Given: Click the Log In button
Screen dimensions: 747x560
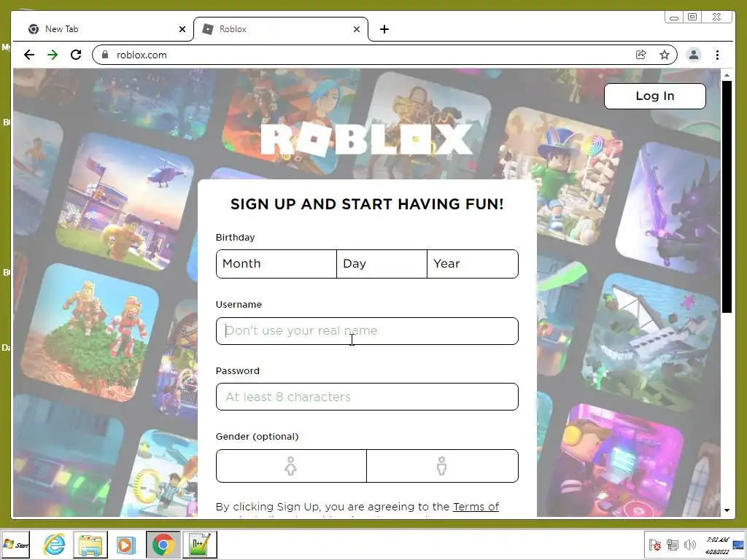Looking at the screenshot, I should point(654,96).
